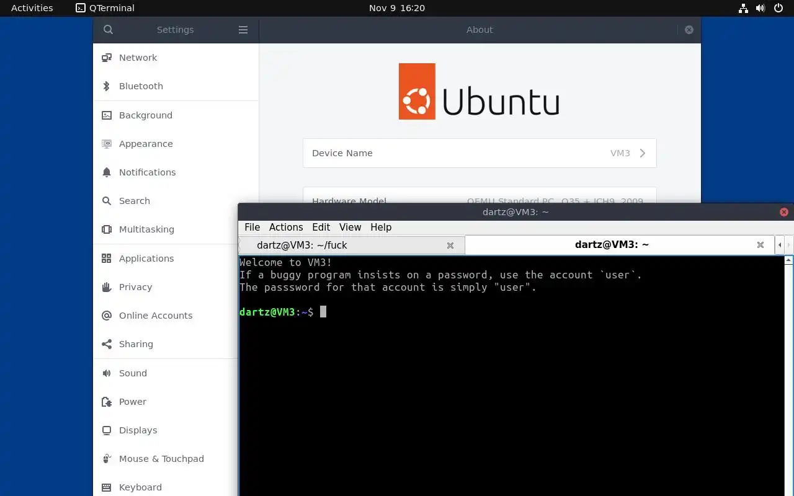Click the tab bar left scroll arrow

click(x=780, y=245)
